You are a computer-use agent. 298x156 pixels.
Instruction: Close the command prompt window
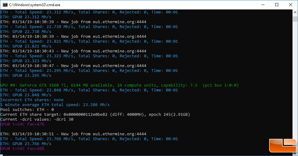(291, 5)
